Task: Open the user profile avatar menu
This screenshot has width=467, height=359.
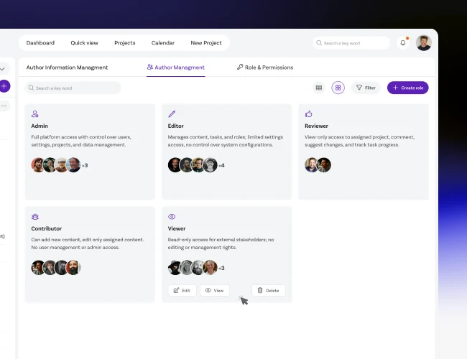Action: pyautogui.click(x=424, y=43)
